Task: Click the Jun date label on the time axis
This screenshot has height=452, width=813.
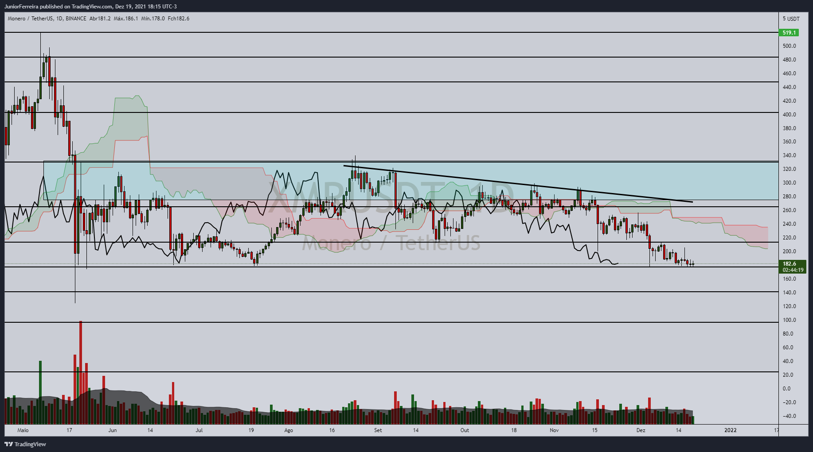Action: [113, 430]
